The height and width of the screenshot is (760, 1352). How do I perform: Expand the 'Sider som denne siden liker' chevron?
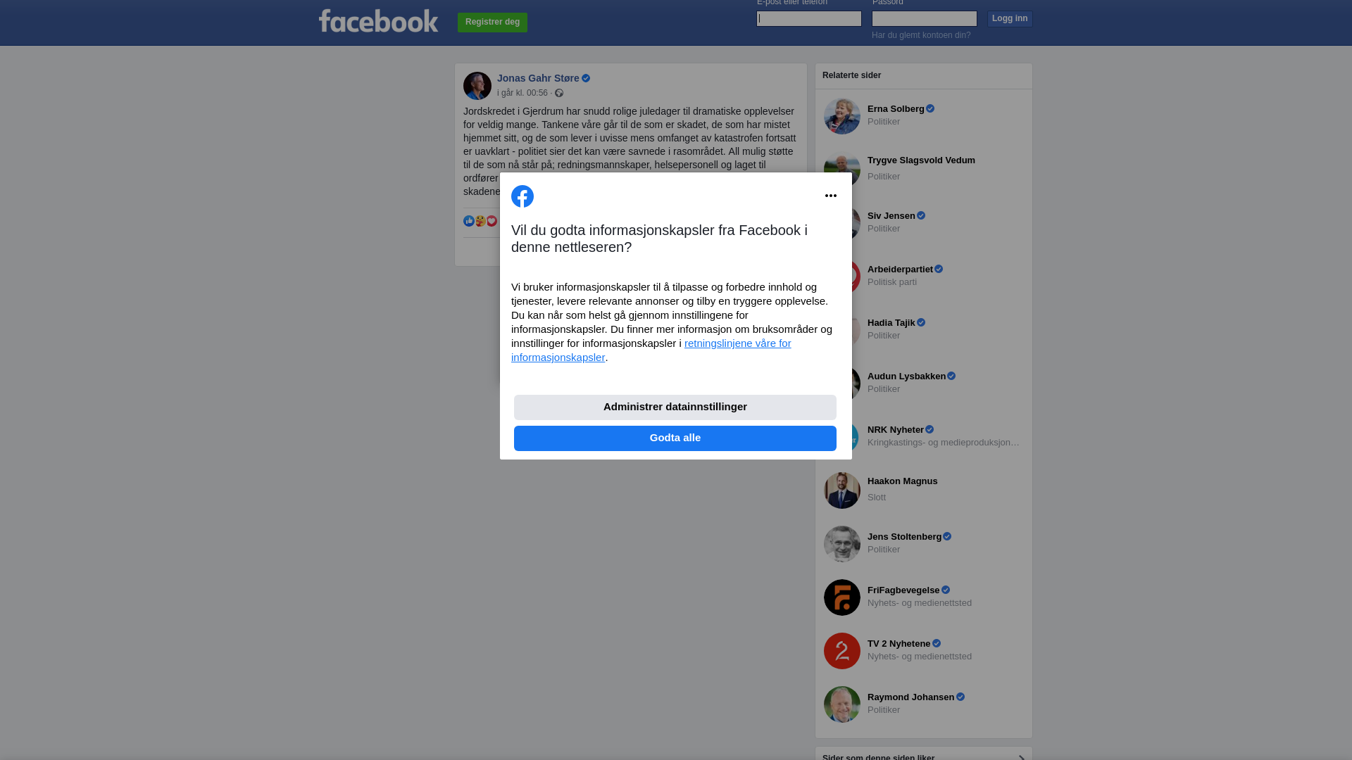coord(1021,757)
